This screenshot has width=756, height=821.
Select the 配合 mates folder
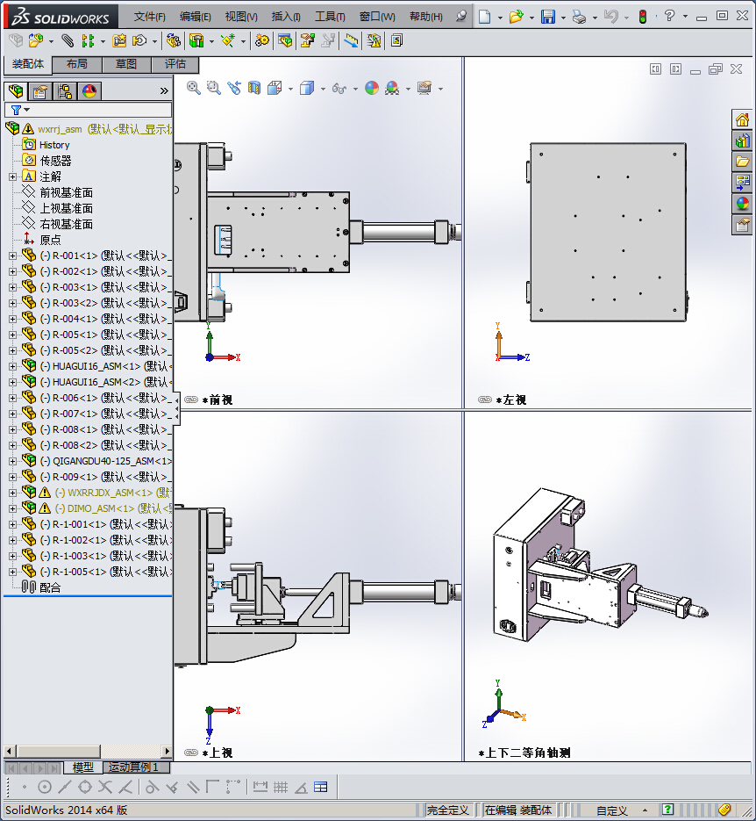(50, 587)
